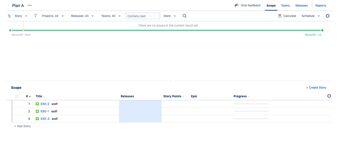Viewport: 339px width, 142px height.
Task: Click the panel splitter handle above Scope
Action: tap(171, 81)
